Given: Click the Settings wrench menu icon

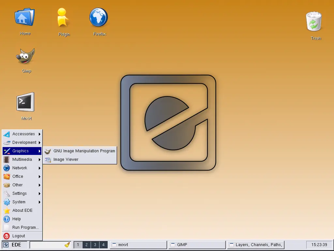Looking at the screenshot, I should [x=7, y=193].
